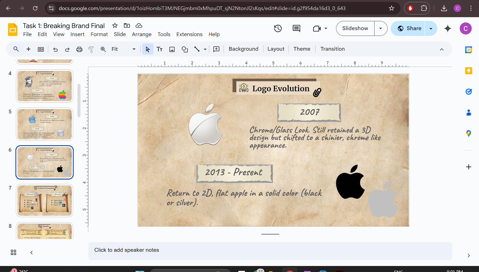479x272 pixels.
Task: Open the Tools menu
Action: click(164, 34)
